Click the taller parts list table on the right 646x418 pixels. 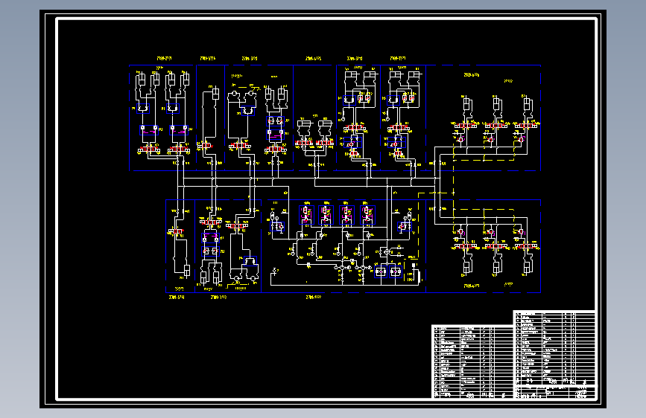(x=554, y=347)
